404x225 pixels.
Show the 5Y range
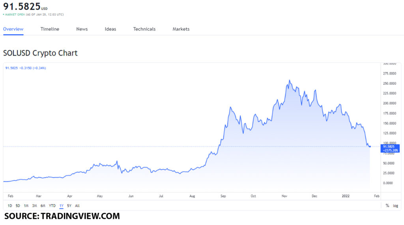coord(69,206)
